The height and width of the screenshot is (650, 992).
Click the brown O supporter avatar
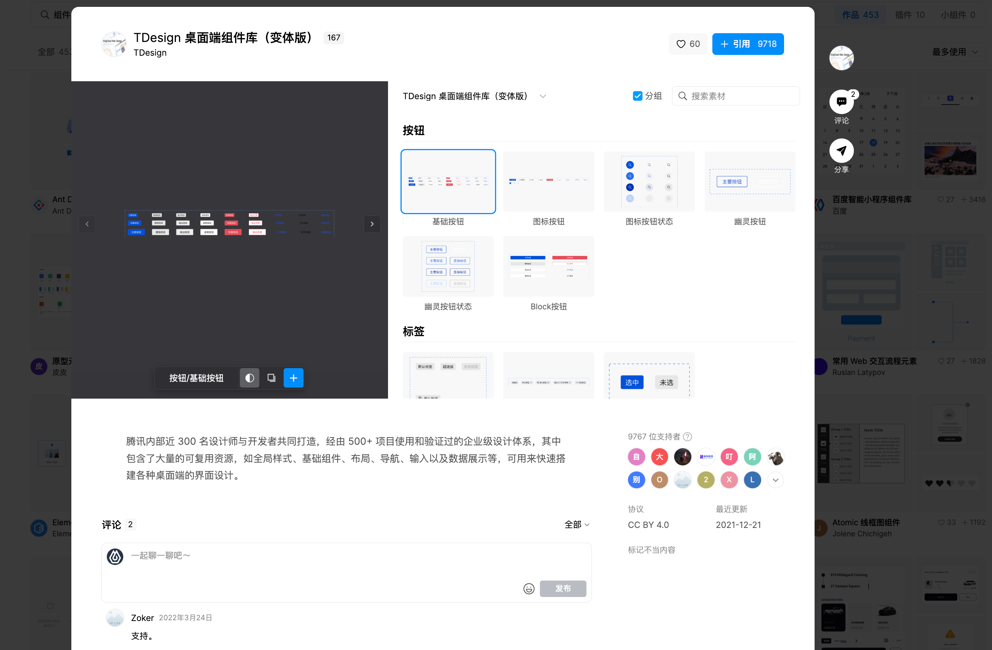click(x=660, y=480)
